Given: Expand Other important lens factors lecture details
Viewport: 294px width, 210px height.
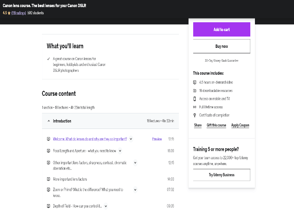Looking at the screenshot, I should [135, 163].
